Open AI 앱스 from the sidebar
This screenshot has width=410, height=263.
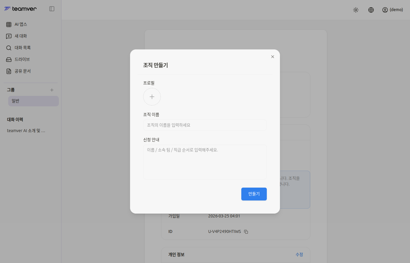click(20, 24)
